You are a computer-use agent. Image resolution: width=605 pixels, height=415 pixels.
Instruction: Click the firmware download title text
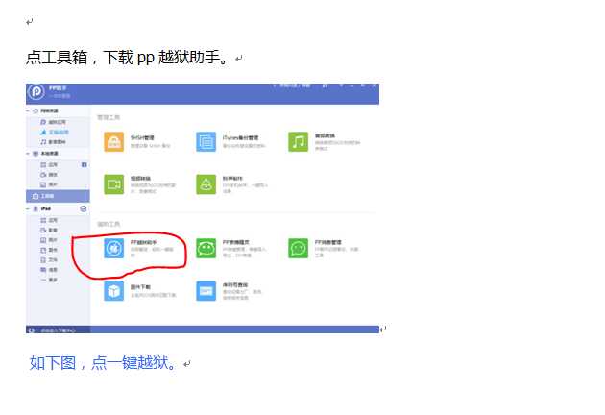(x=140, y=287)
